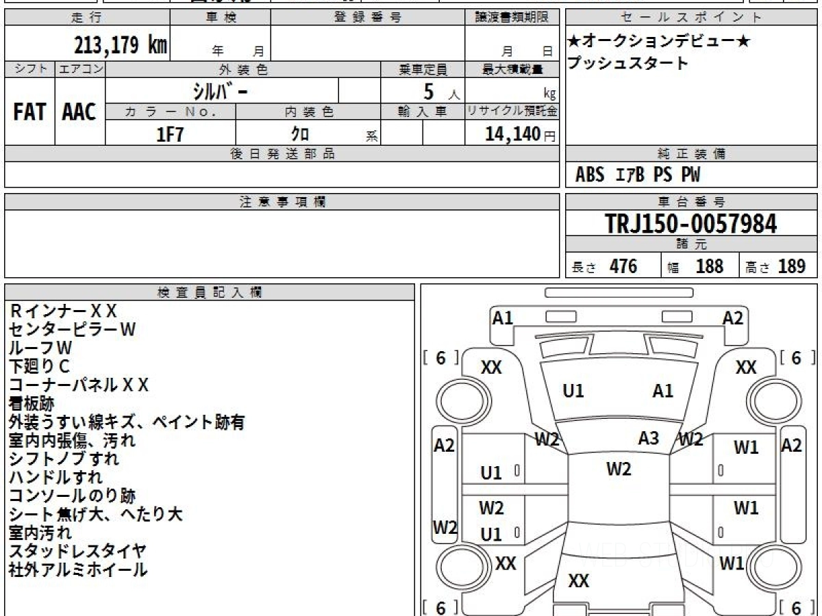The image size is (822, 616).
Task: Click the 看板跡 note
Action: (31, 404)
